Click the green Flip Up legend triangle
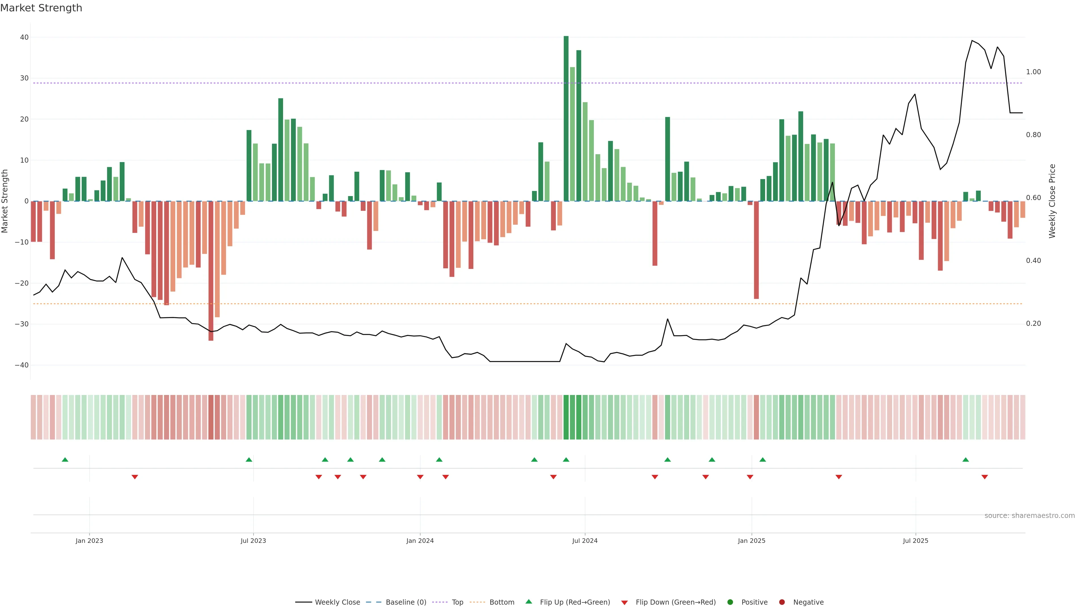This screenshot has width=1089, height=612. pyautogui.click(x=528, y=602)
